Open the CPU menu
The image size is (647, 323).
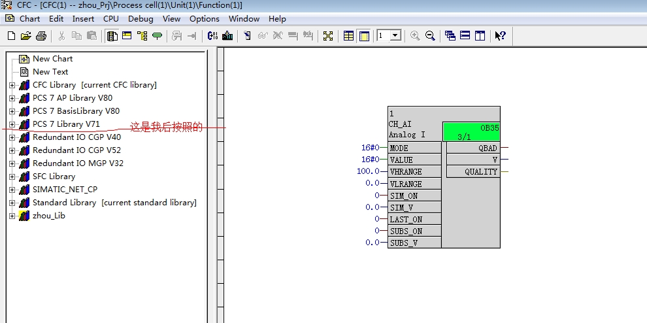pyautogui.click(x=111, y=18)
